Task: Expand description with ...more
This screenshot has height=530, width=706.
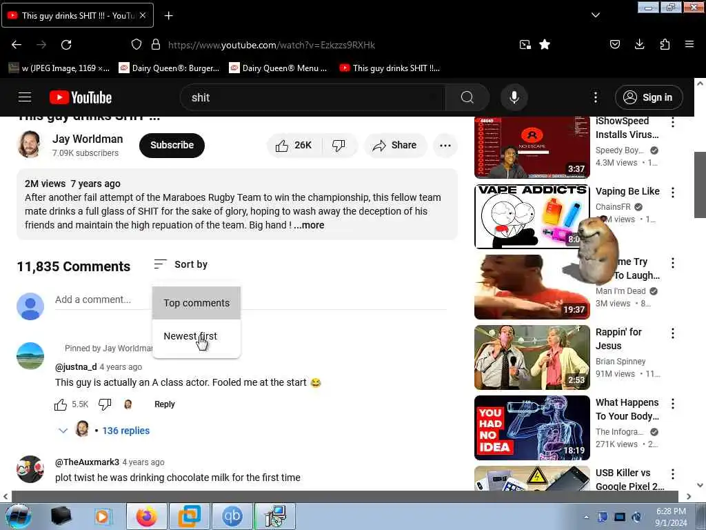Action: point(309,226)
